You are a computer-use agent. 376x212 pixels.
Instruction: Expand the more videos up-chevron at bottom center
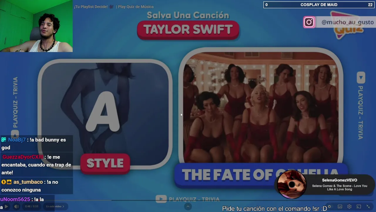[188, 206]
